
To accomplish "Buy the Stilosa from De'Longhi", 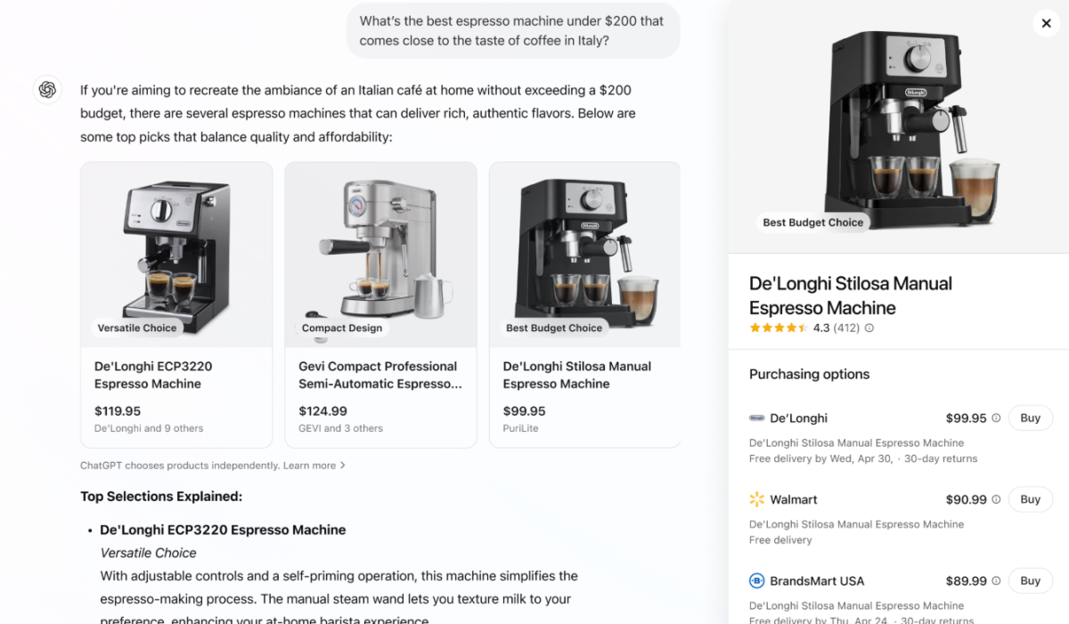I will coord(1031,417).
